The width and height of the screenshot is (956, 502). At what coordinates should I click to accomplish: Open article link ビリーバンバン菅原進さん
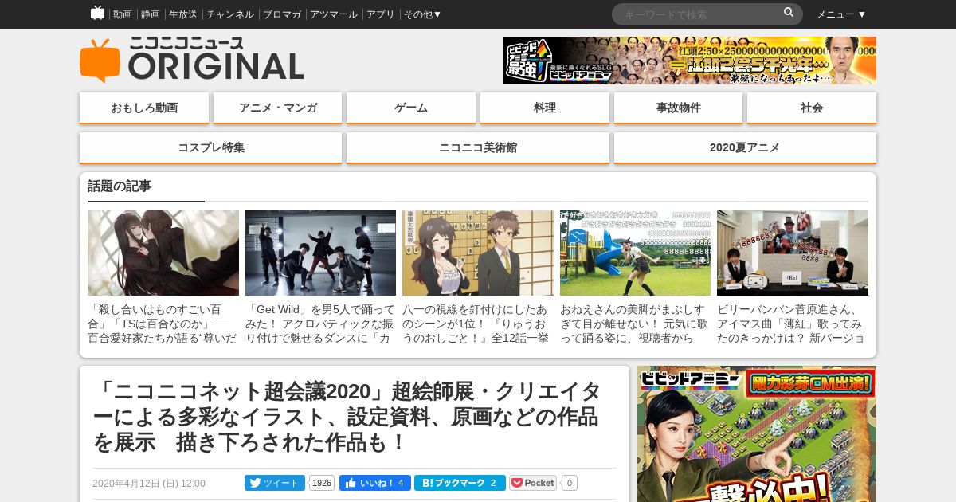point(793,324)
